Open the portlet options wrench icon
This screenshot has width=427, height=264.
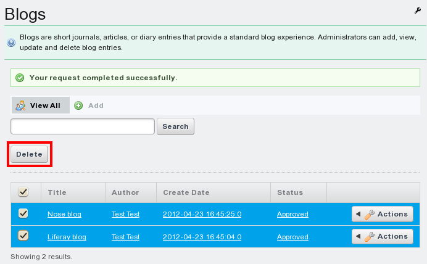418,10
